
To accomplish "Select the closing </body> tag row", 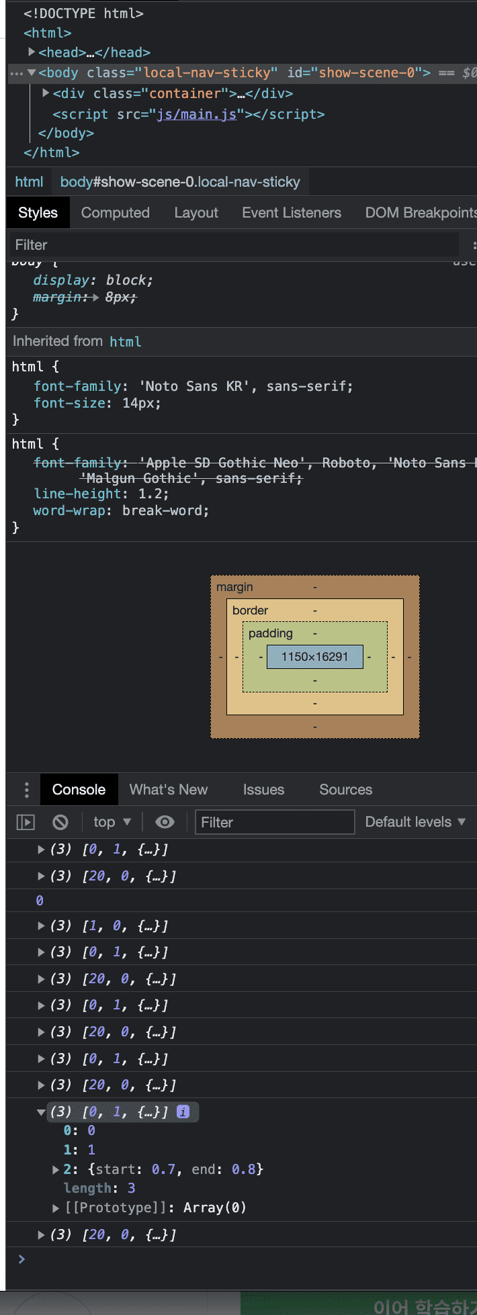I will click(66, 133).
